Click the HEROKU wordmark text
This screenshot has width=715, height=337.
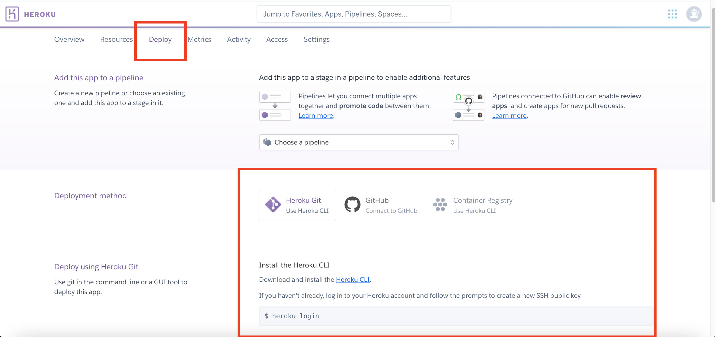40,14
